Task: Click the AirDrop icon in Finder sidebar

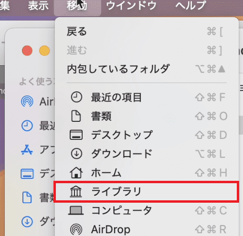Action: pos(27,101)
